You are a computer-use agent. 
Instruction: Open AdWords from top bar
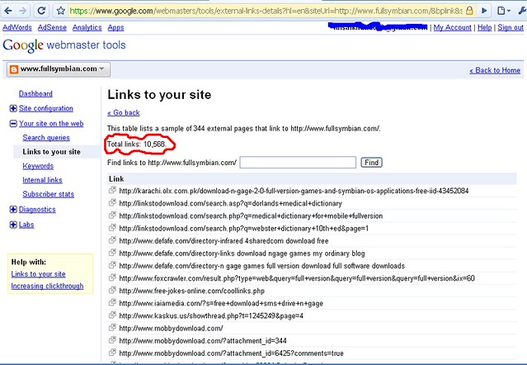(17, 27)
